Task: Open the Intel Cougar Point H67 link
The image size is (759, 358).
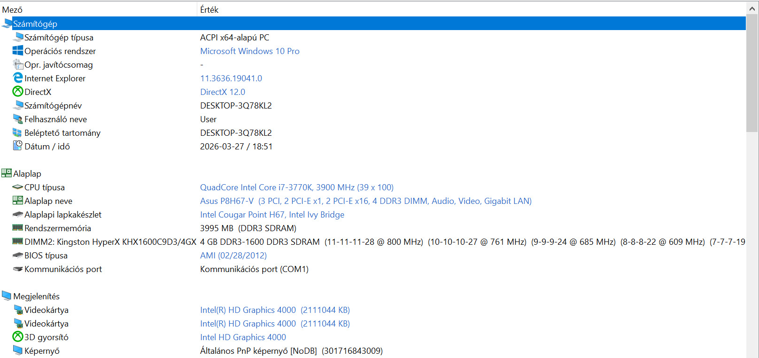Action: pos(272,214)
